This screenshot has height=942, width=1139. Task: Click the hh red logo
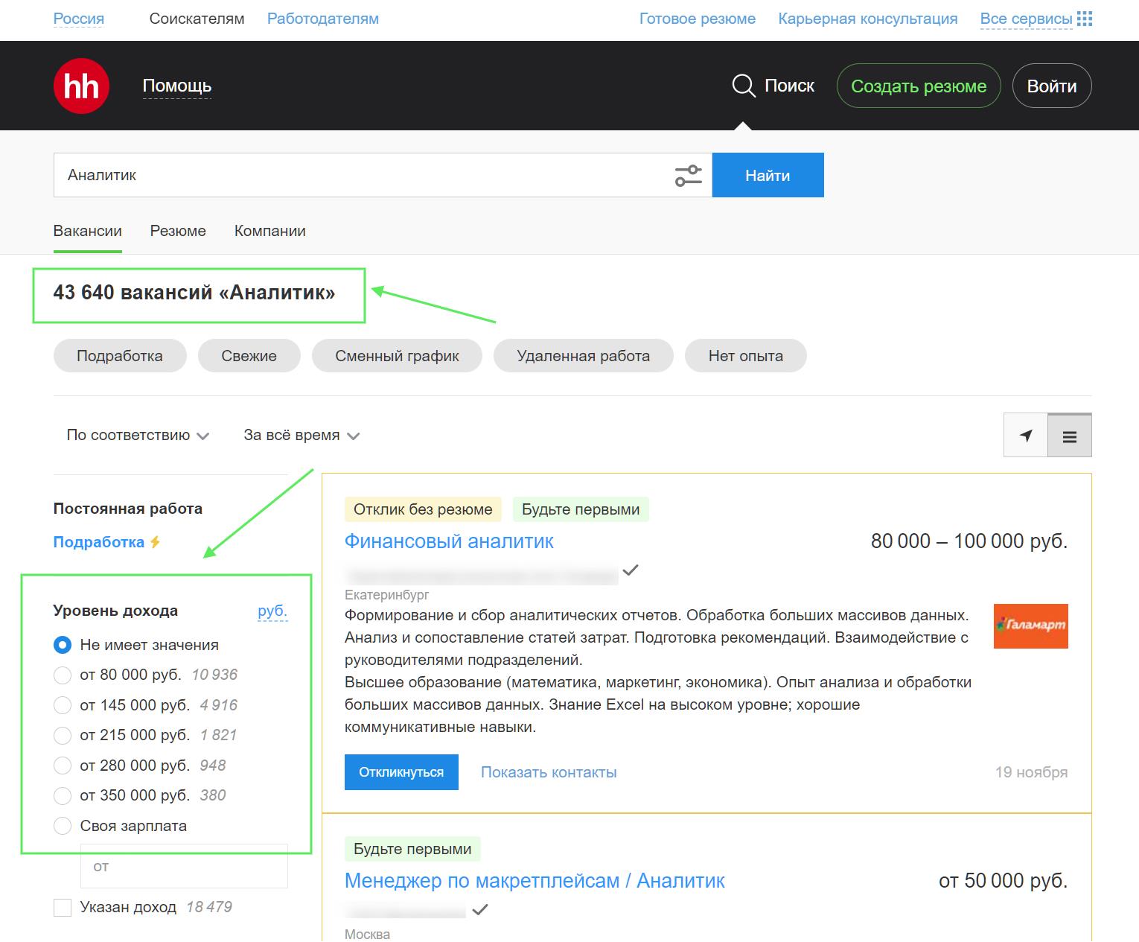coord(81,86)
